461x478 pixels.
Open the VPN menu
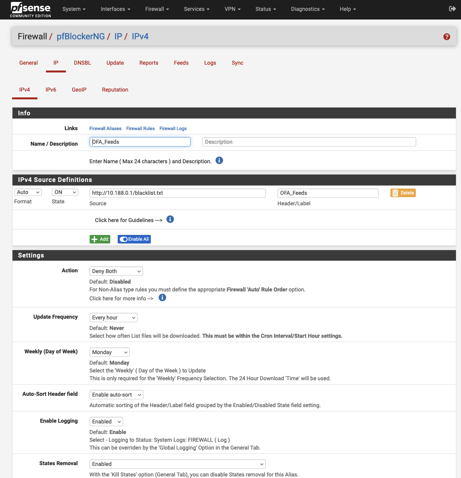[233, 9]
